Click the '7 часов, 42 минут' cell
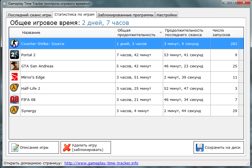252x168 pixels. [139, 55]
